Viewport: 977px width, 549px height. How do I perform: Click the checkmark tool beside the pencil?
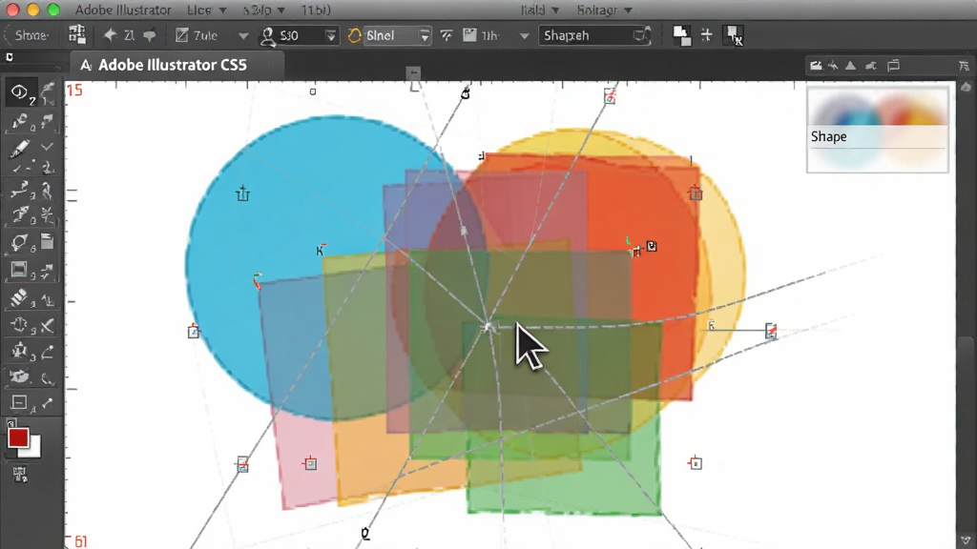[48, 147]
